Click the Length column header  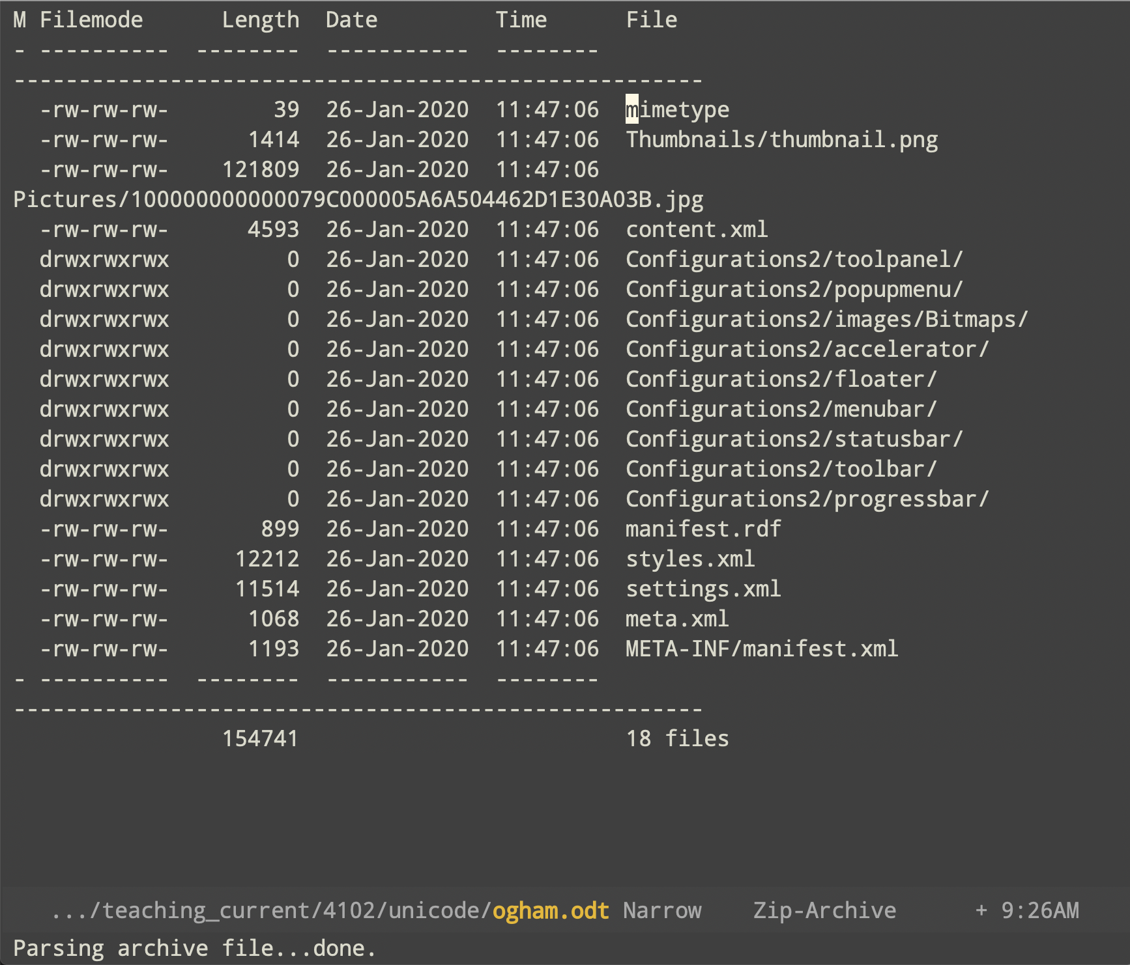(261, 20)
